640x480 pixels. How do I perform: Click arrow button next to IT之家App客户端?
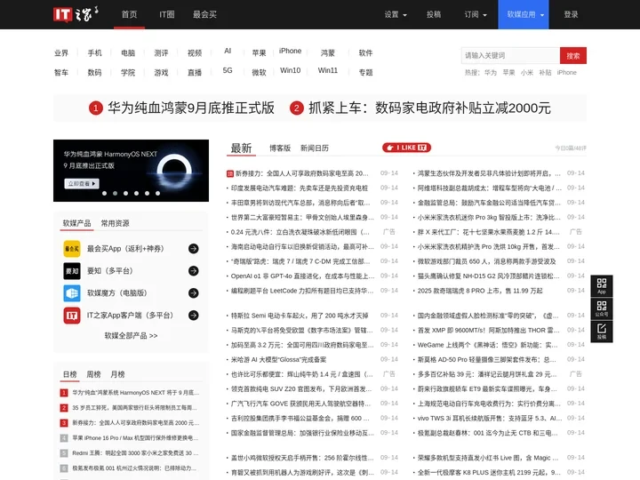[194, 315]
